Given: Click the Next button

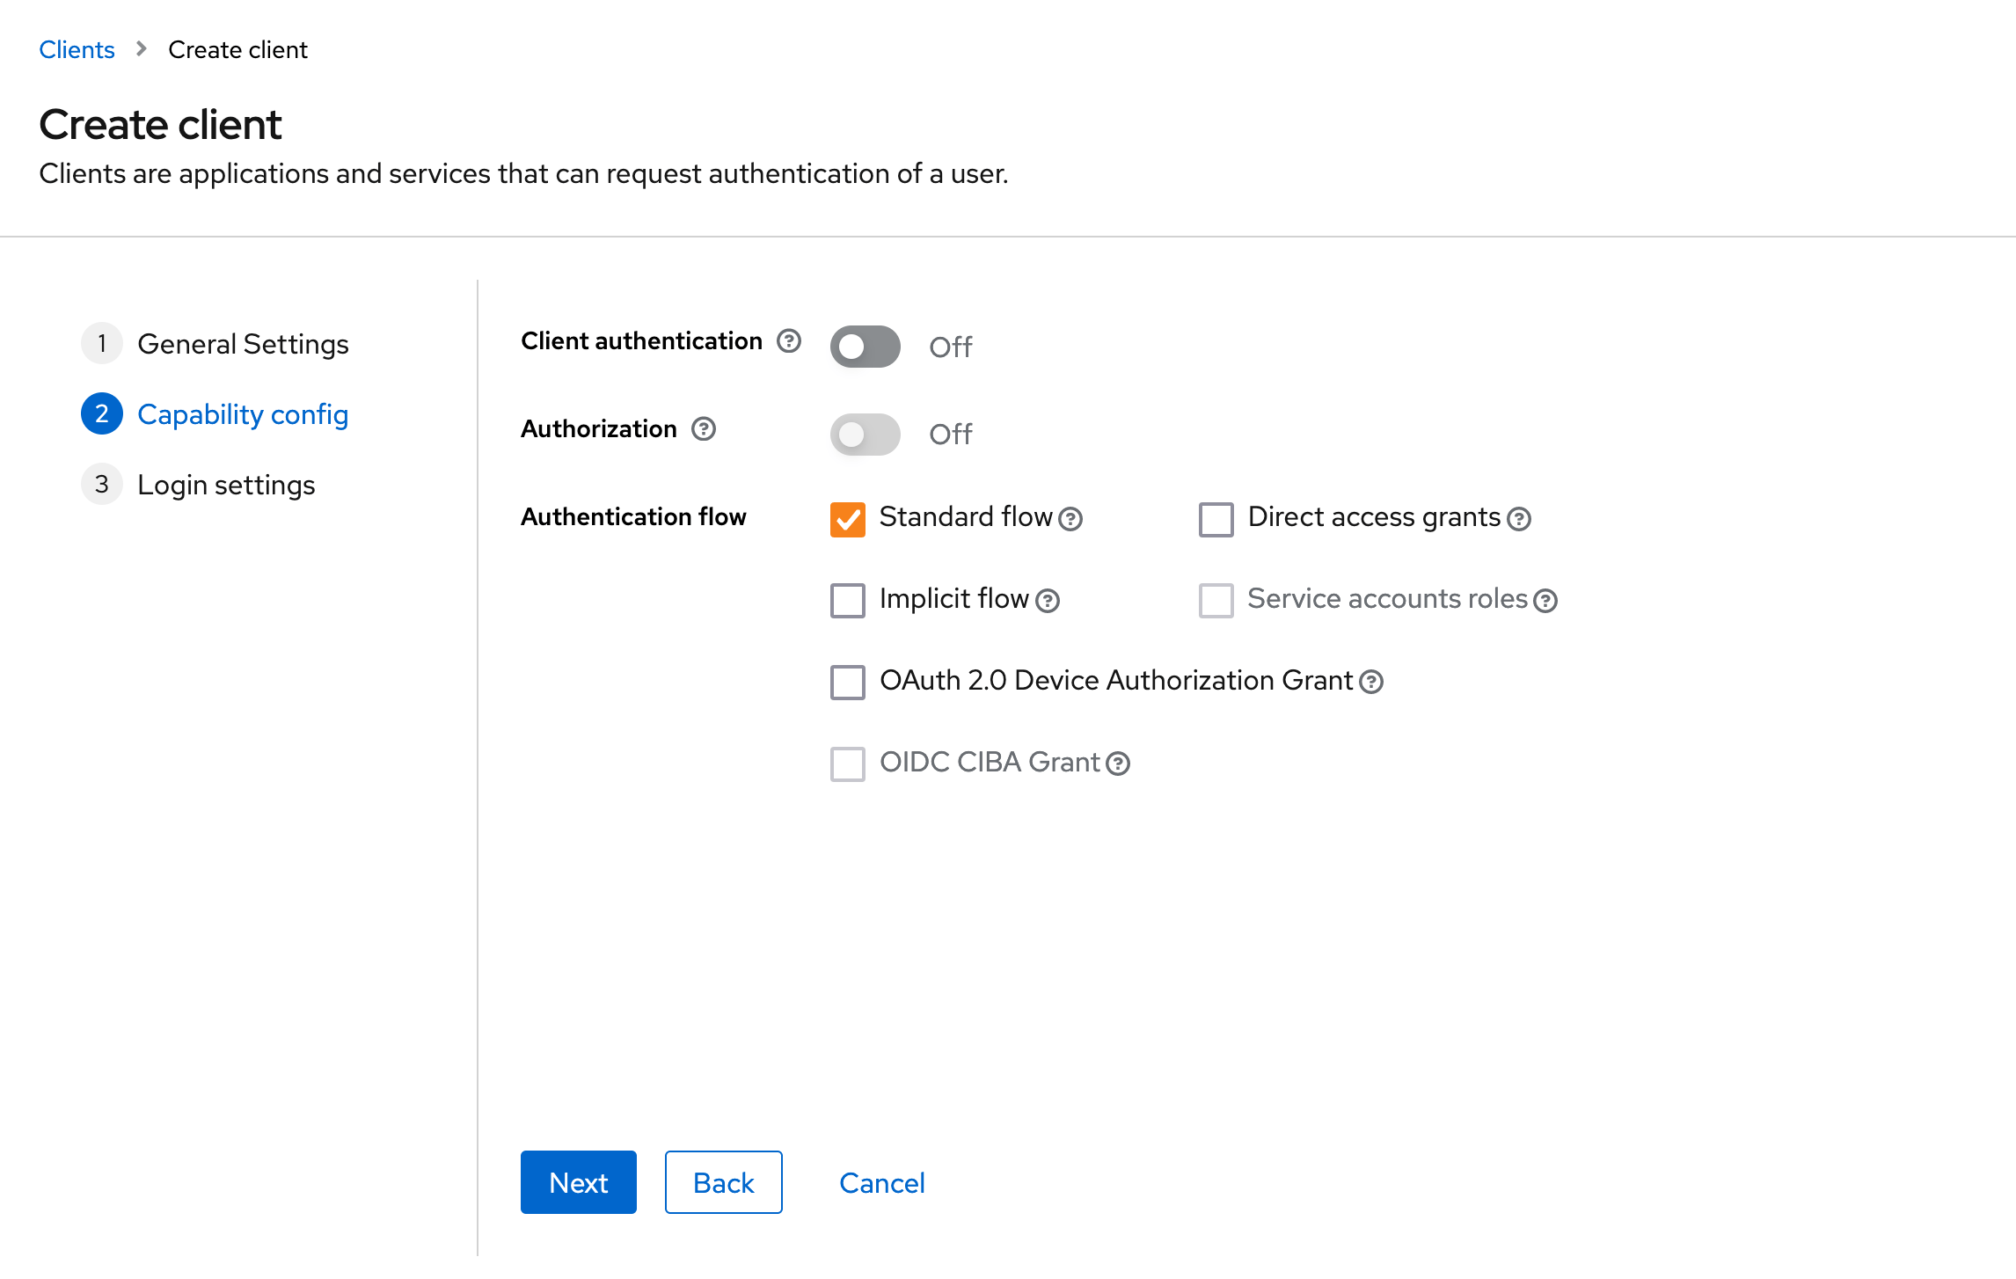Looking at the screenshot, I should click(578, 1182).
